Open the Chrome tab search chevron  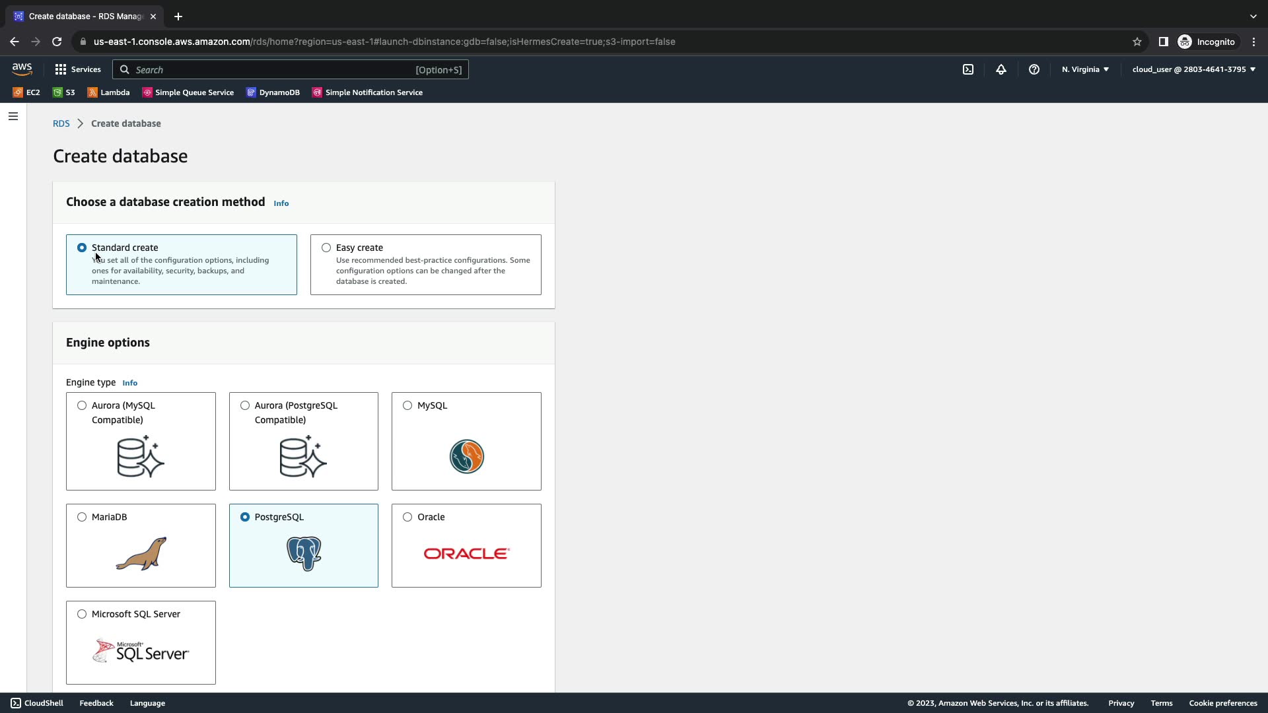tap(1253, 17)
